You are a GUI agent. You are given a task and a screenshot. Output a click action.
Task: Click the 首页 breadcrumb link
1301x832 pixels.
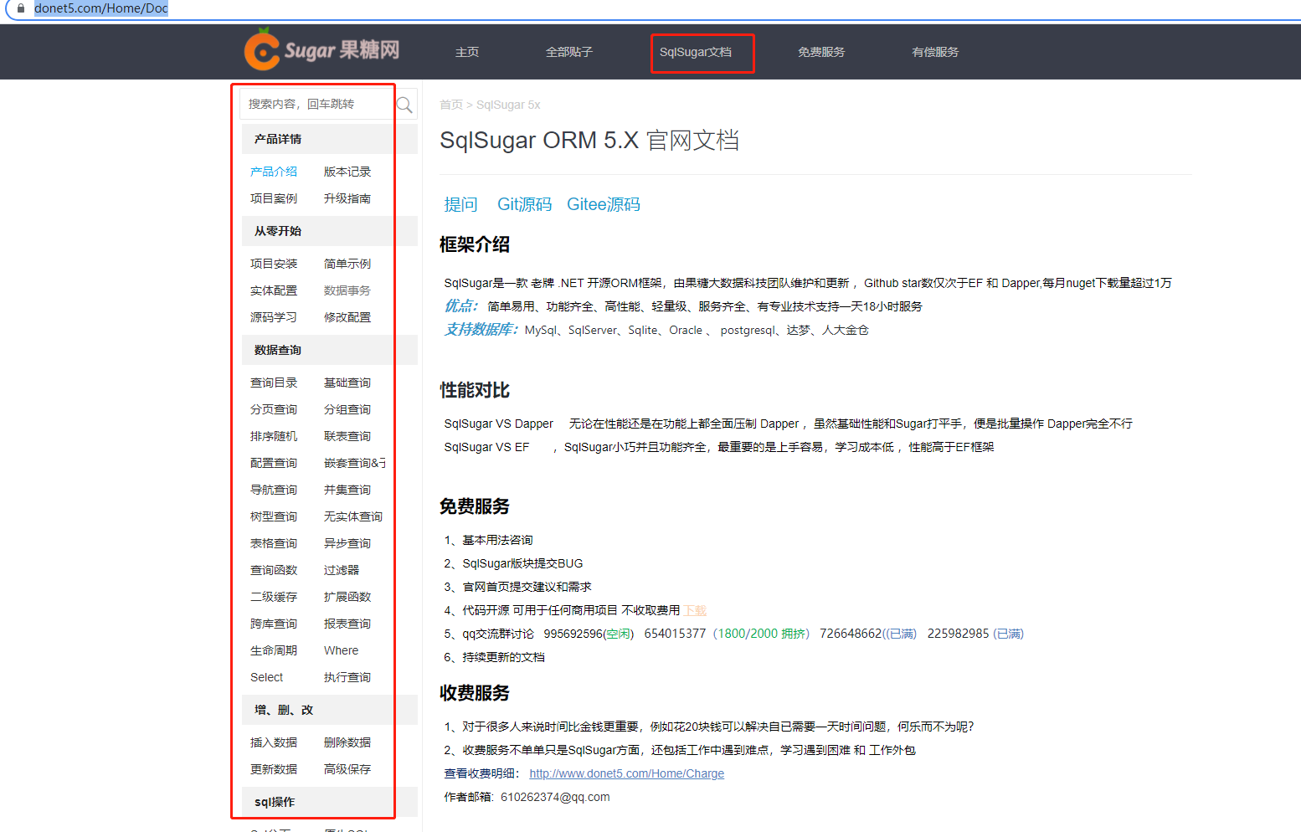click(x=450, y=105)
